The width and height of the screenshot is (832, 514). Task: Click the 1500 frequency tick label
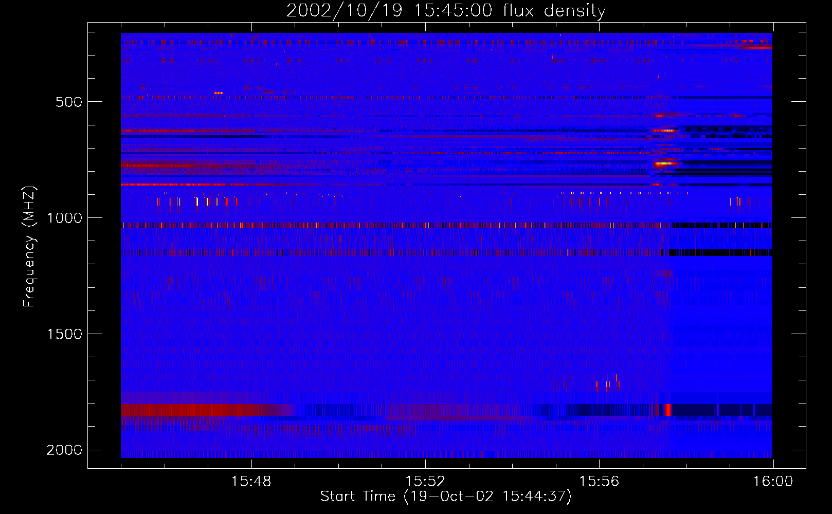[x=64, y=334]
